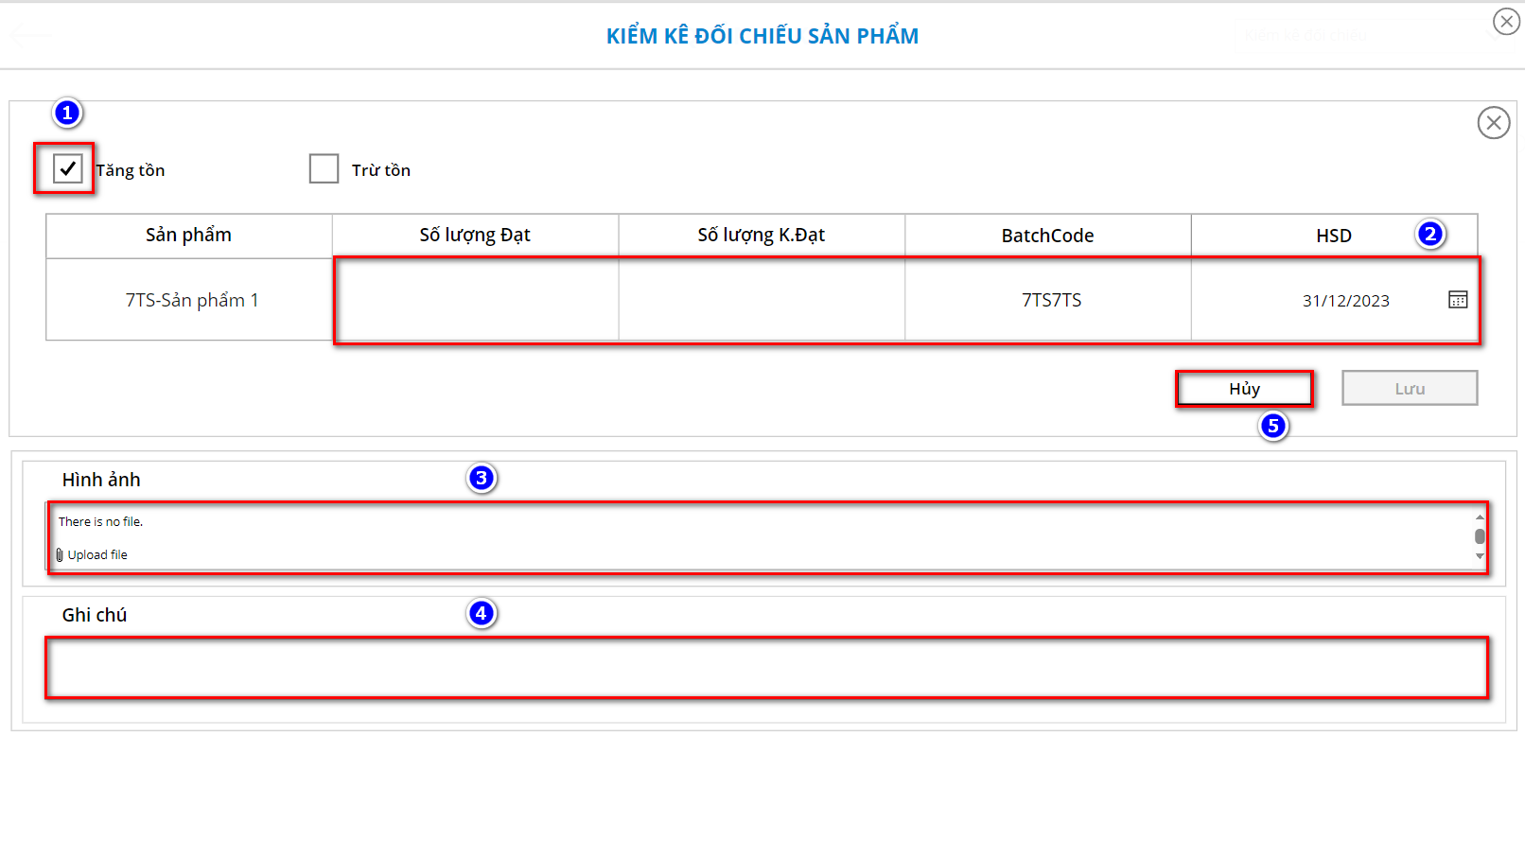Click the paperclip attachment icon
This screenshot has height=859, width=1525.
coord(60,555)
